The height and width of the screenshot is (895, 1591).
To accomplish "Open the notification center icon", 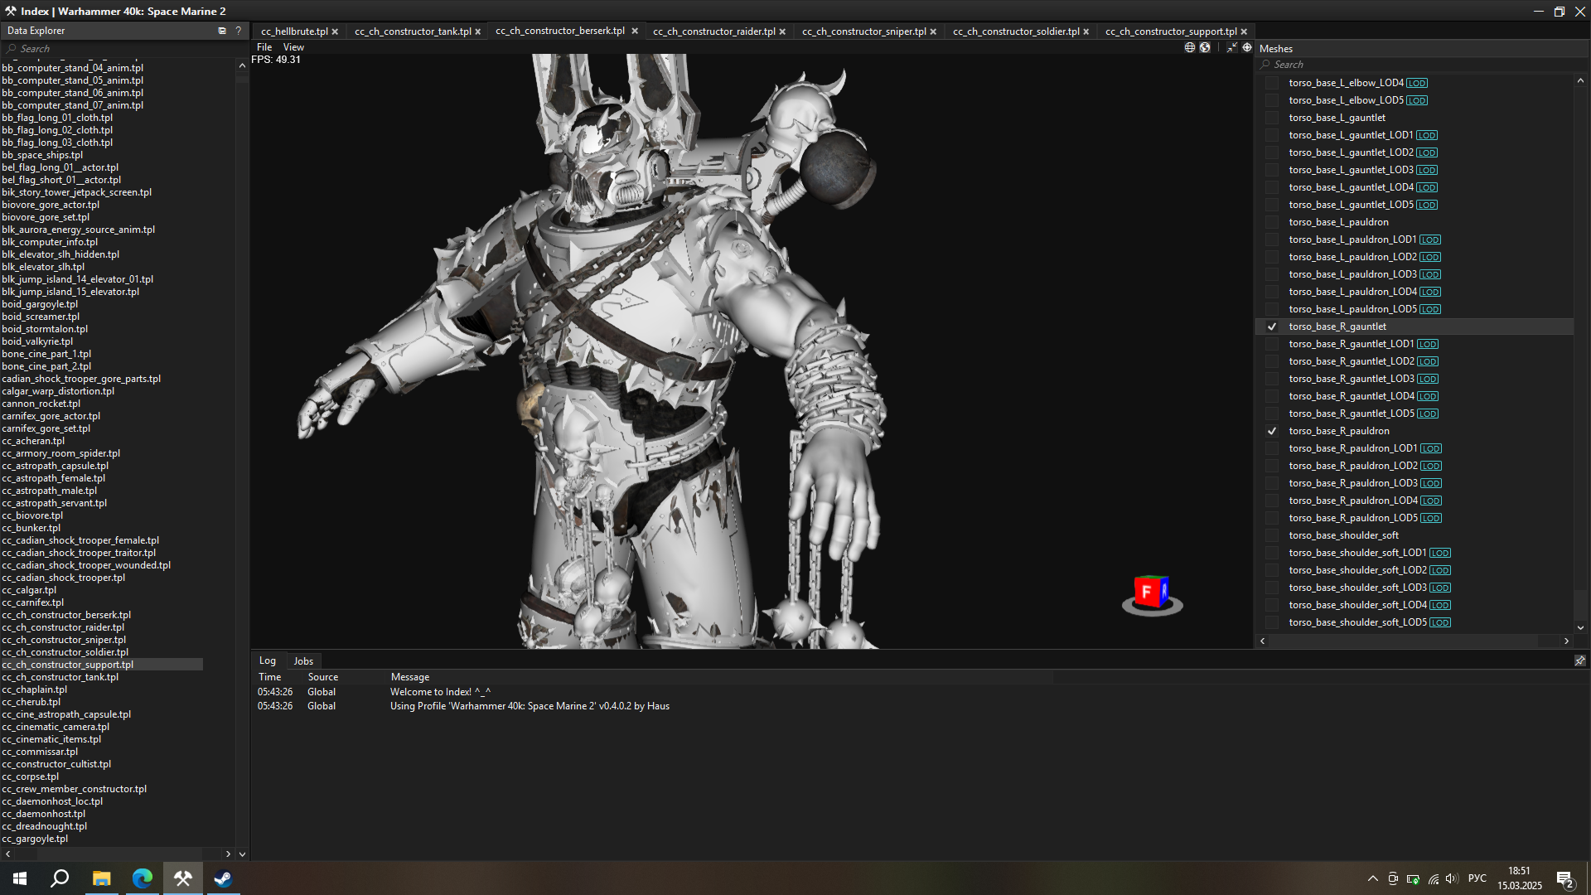I will 1565,879.
